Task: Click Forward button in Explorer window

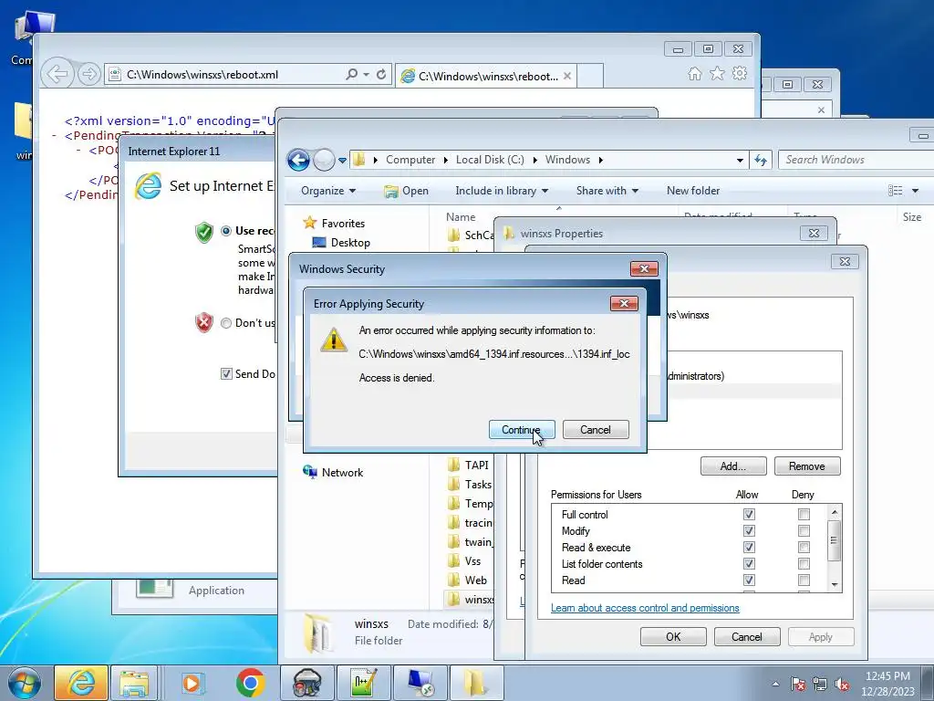Action: click(x=324, y=160)
